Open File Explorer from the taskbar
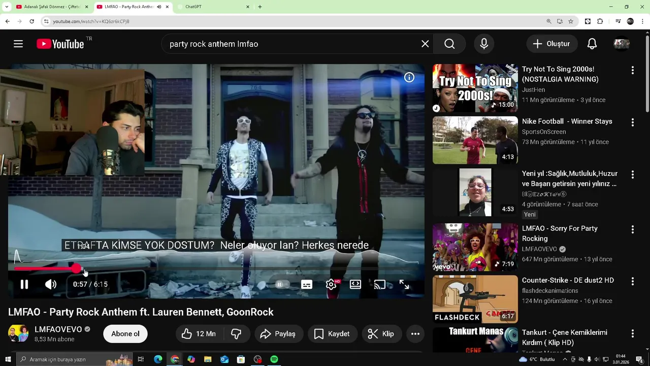This screenshot has width=650, height=366. click(x=208, y=359)
